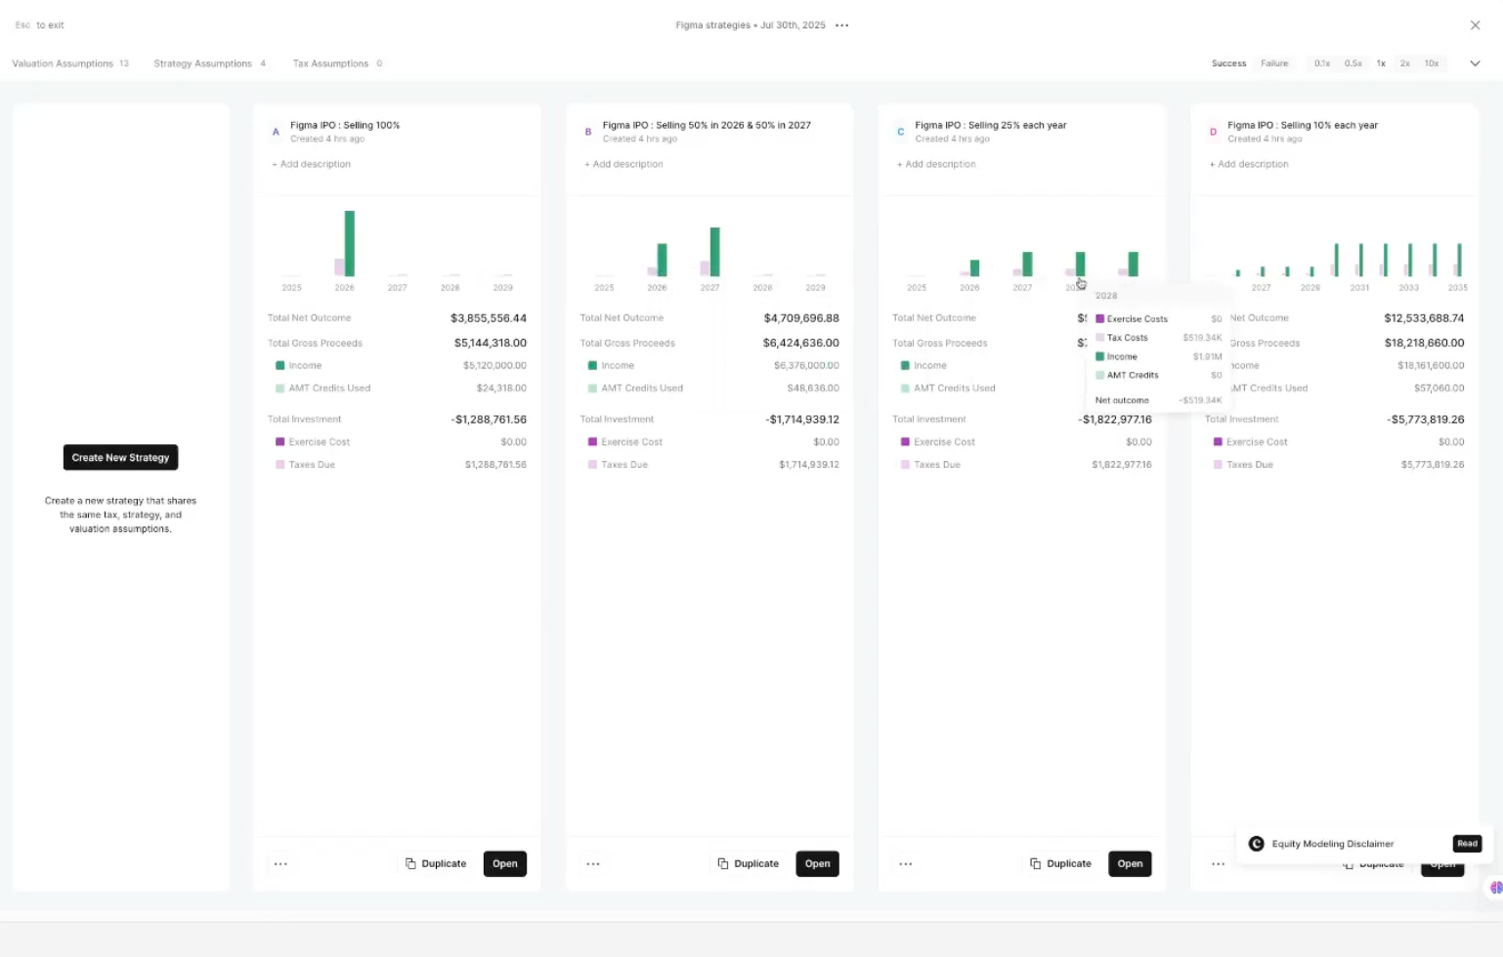Add description to Selling 10% each year strategy
Image resolution: width=1503 pixels, height=957 pixels.
point(1249,164)
